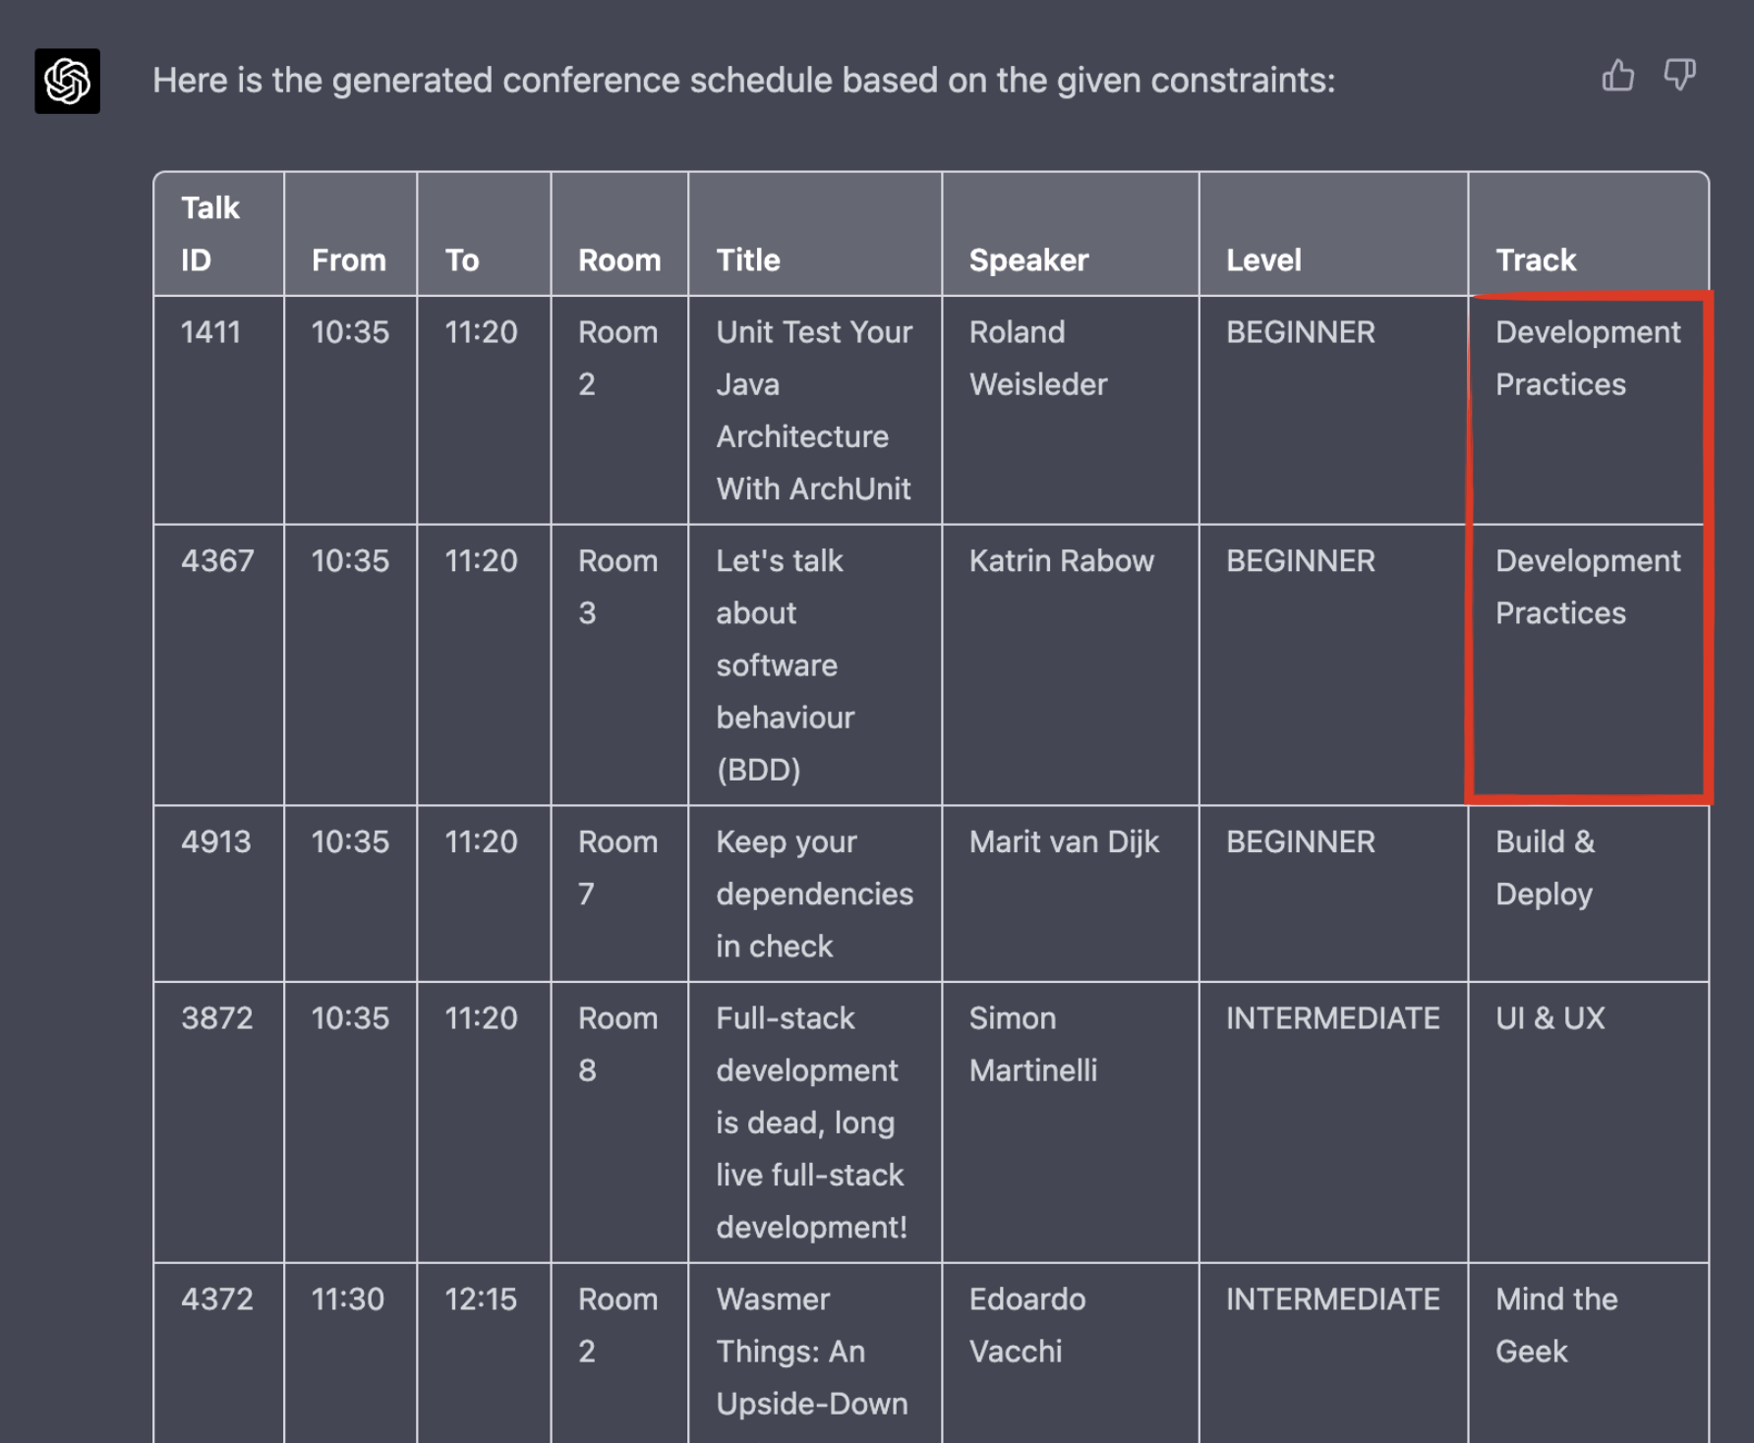
Task: Select the Title column header
Action: (x=747, y=260)
